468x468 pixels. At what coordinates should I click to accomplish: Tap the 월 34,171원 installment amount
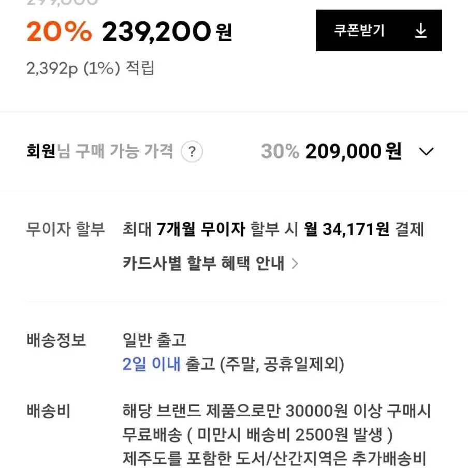346,229
